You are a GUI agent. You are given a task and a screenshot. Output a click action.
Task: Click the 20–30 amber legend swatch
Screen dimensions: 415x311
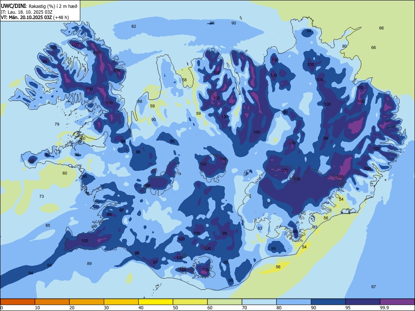(x=87, y=302)
